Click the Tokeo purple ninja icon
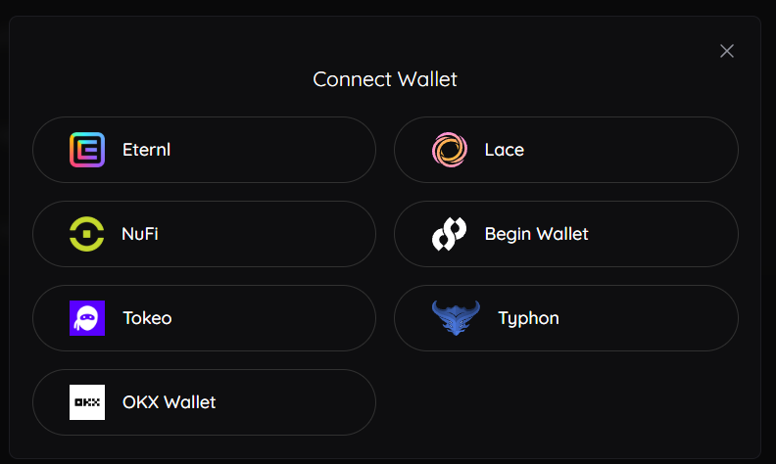Viewport: 776px width, 464px height. click(87, 318)
